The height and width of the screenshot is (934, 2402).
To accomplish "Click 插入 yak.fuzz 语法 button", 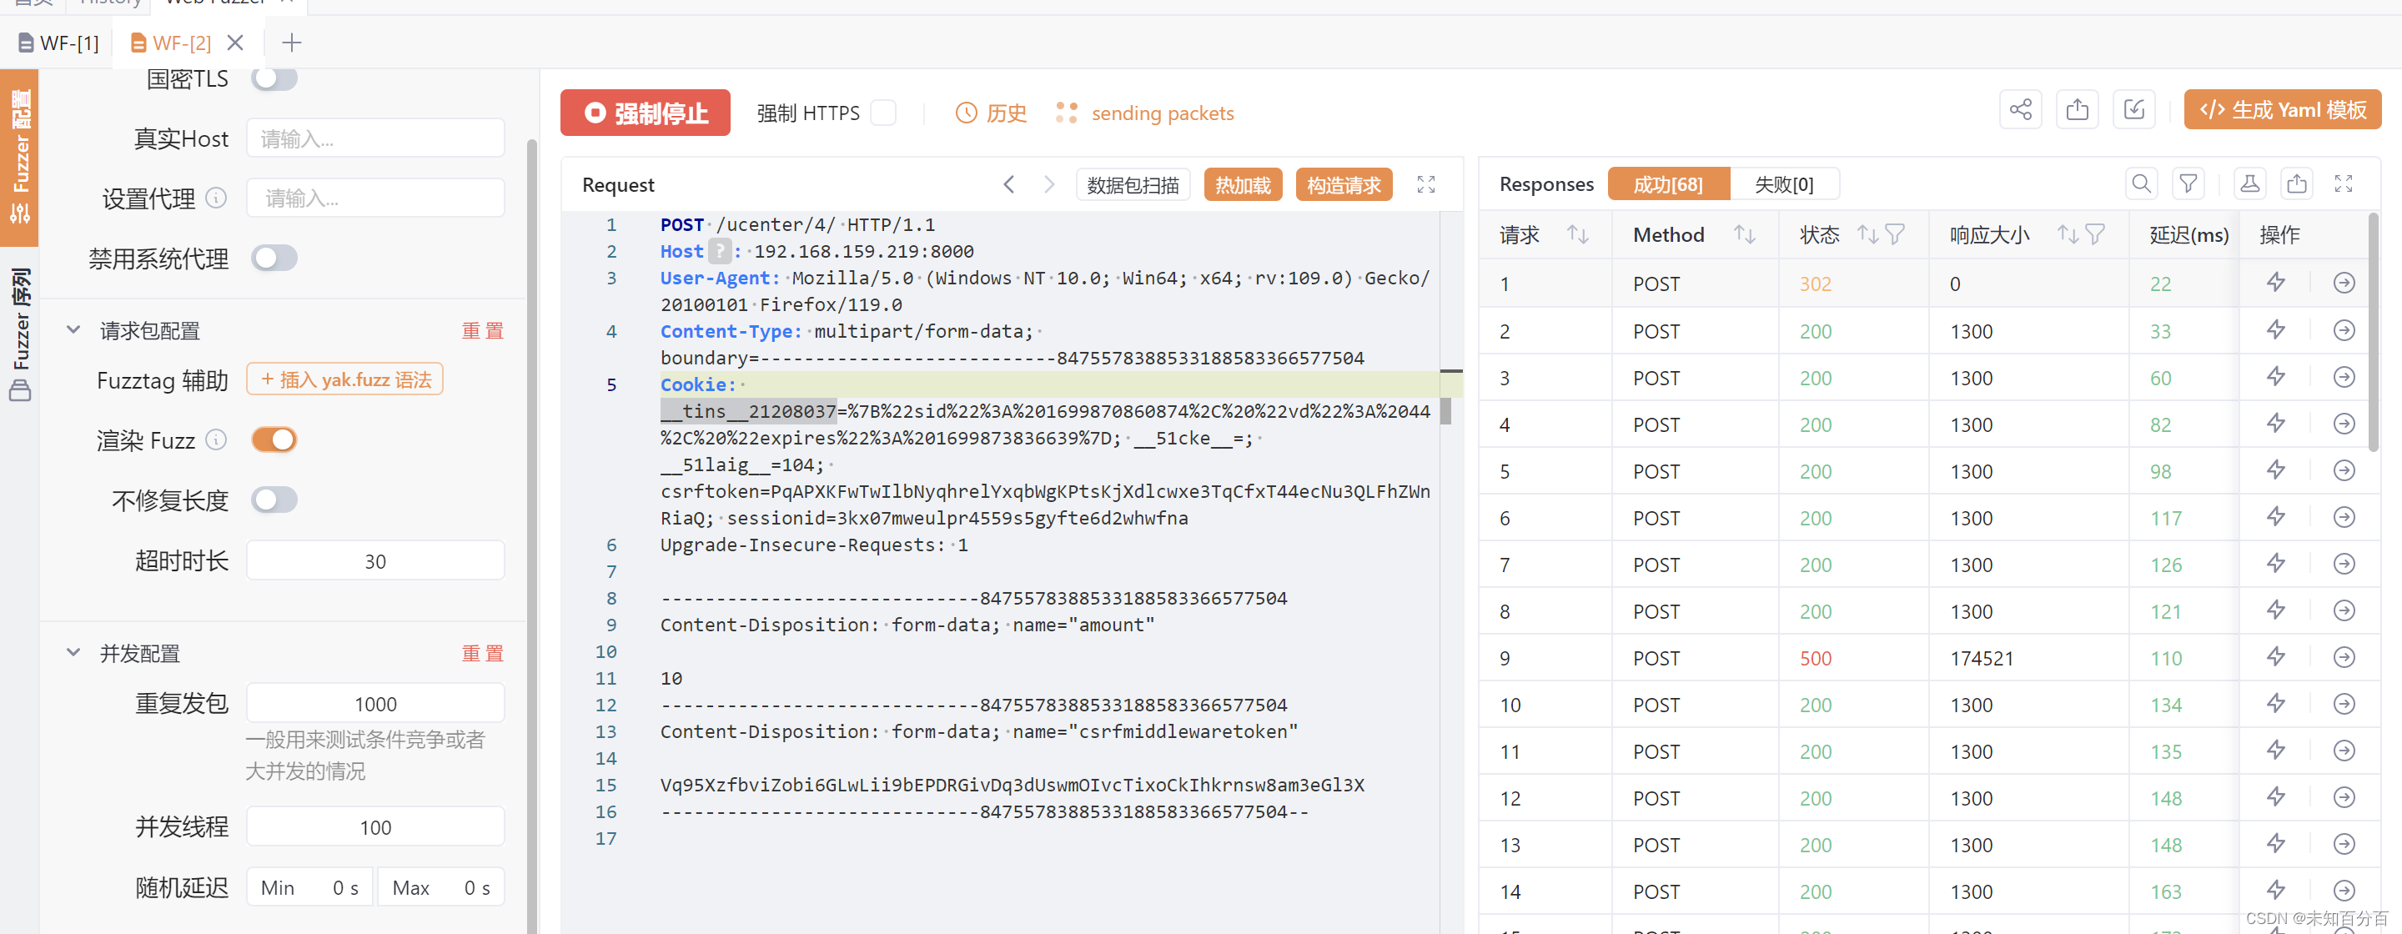I will click(x=345, y=379).
